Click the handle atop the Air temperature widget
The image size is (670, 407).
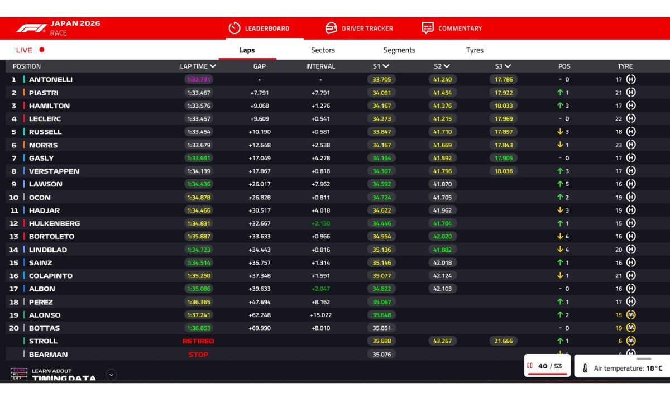tap(644, 358)
